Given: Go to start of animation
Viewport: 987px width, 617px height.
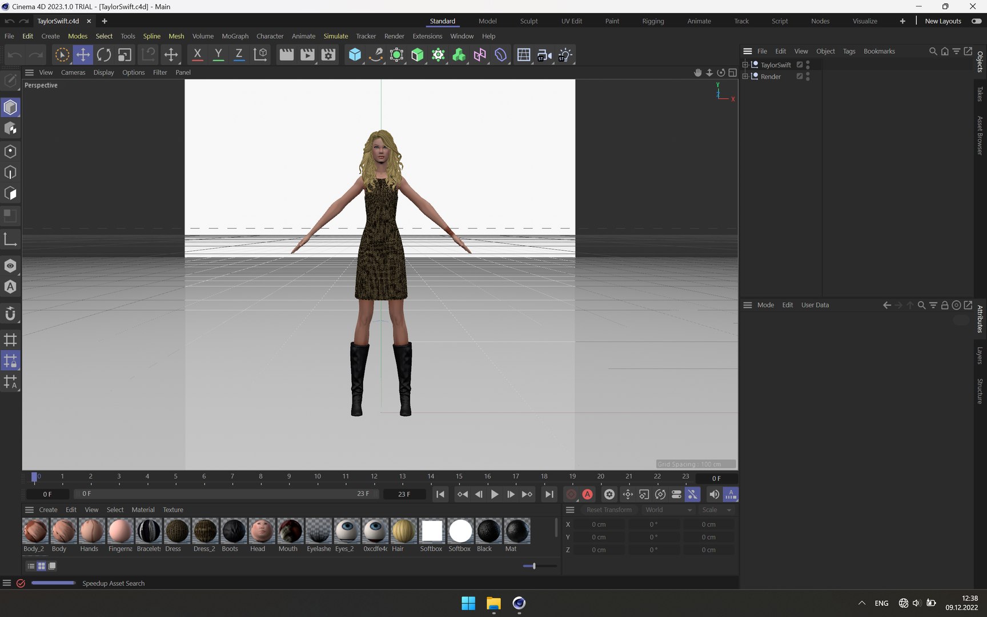Looking at the screenshot, I should [440, 494].
